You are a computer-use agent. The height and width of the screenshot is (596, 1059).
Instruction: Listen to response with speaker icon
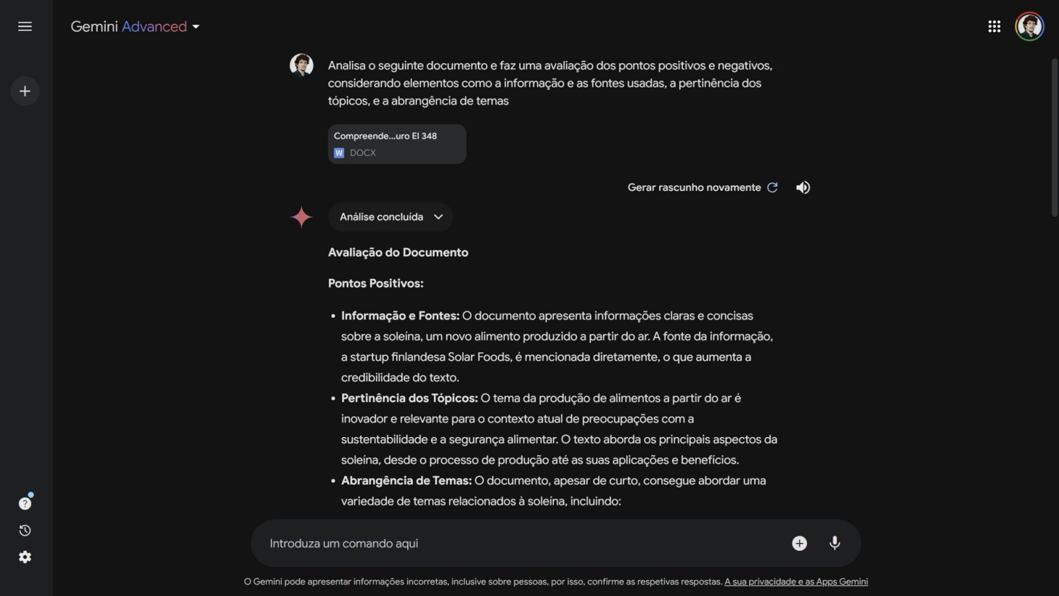(x=803, y=187)
